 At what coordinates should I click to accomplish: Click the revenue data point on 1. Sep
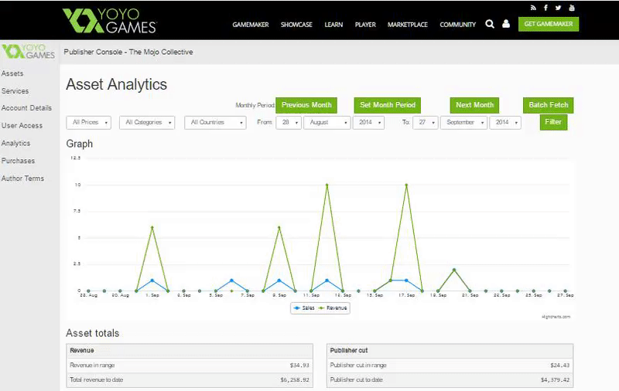(x=152, y=227)
